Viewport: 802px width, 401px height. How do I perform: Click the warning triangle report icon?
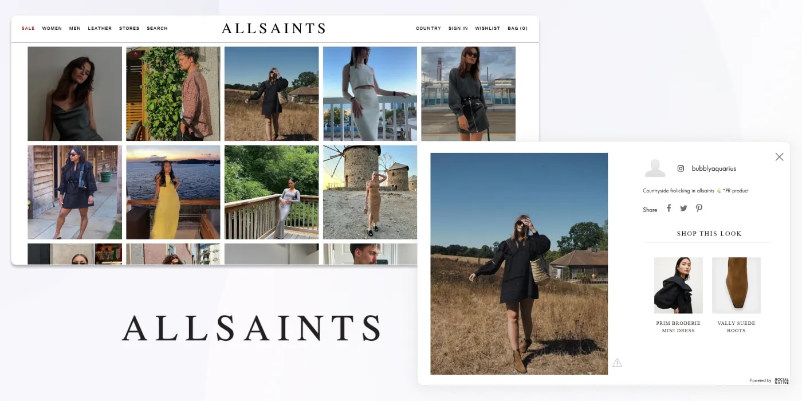coord(617,363)
